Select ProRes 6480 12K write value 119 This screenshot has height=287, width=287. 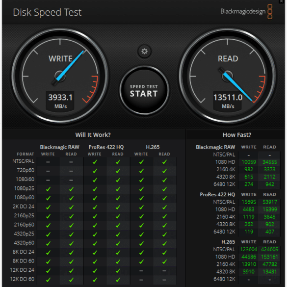[x=249, y=232]
